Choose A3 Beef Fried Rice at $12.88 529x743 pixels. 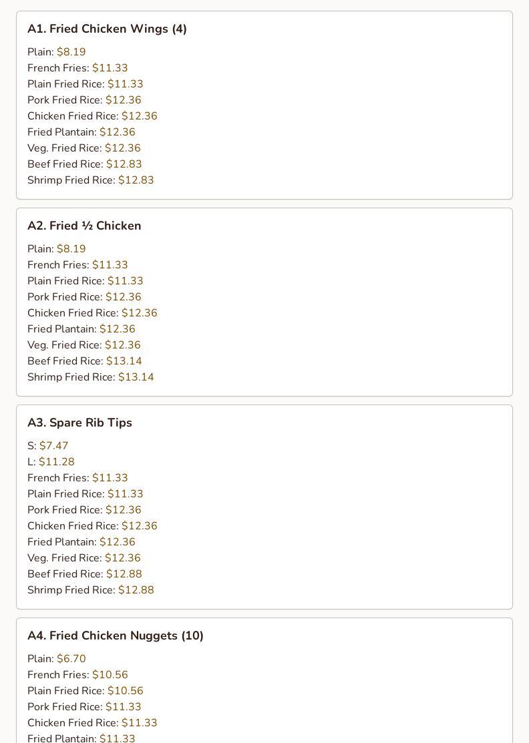[85, 574]
